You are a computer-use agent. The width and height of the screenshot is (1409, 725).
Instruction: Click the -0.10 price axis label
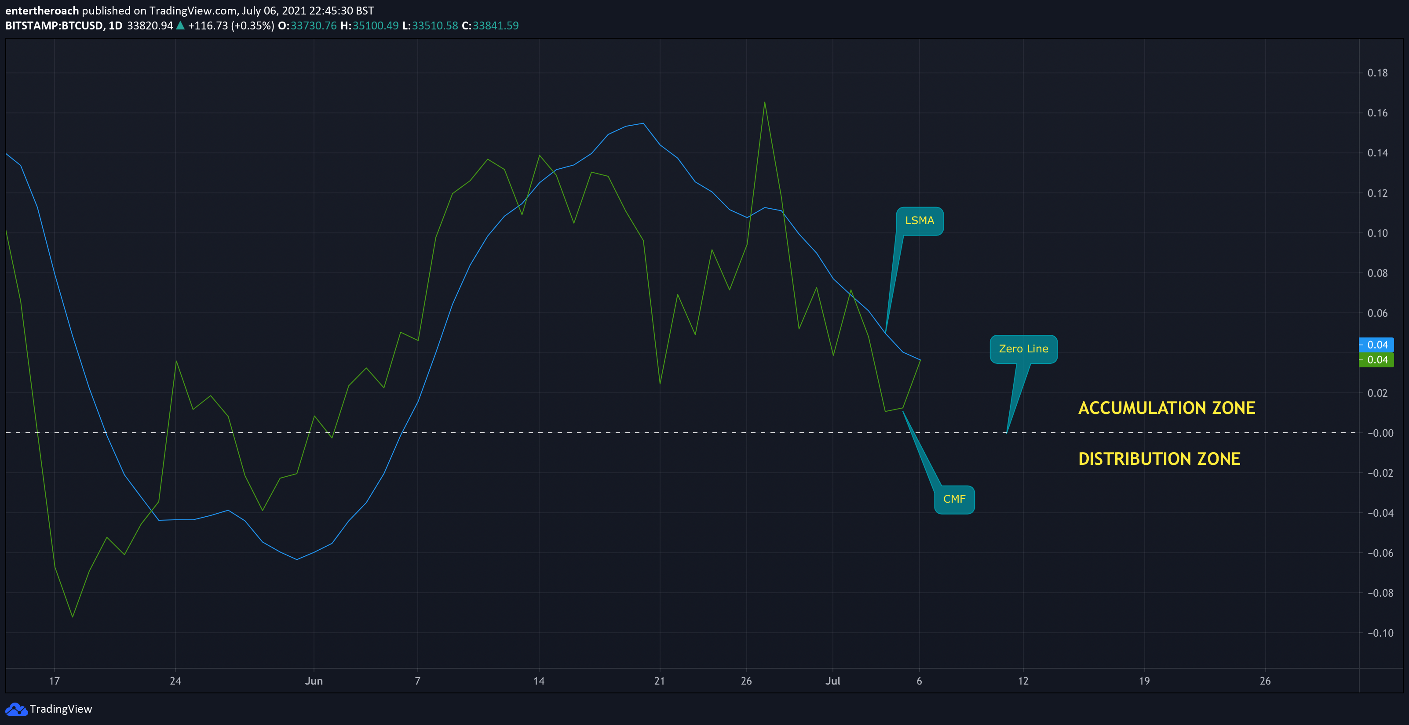(1380, 633)
